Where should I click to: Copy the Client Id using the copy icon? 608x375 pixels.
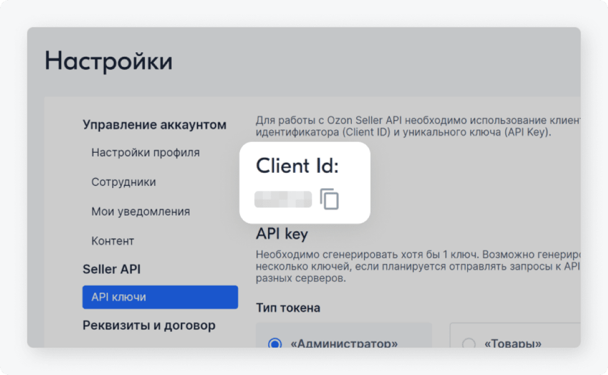pyautogui.click(x=329, y=199)
